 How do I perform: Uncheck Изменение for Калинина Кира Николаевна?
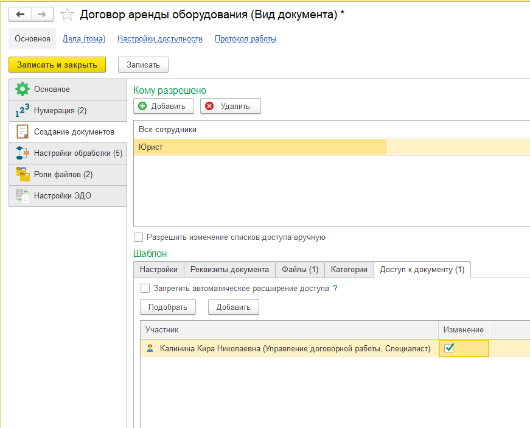click(449, 348)
